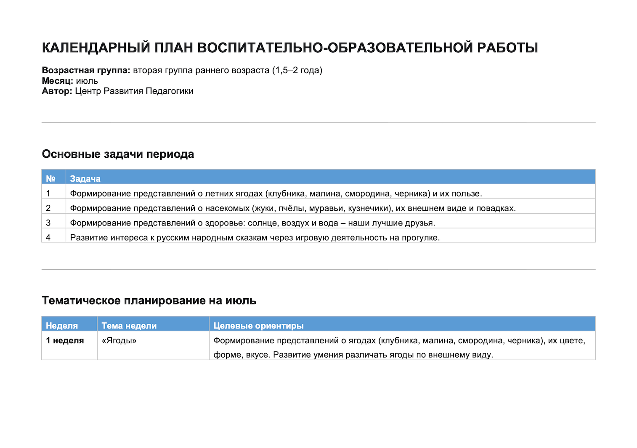Viewport: 637px width, 448px height.
Task: Click the main title КАЛЕНДАРНЫЙ ПЛАН heading
Action: (290, 48)
